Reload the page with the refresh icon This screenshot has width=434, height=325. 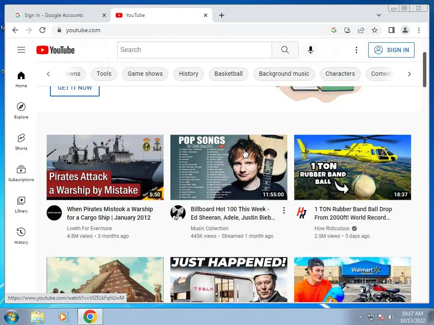42,30
